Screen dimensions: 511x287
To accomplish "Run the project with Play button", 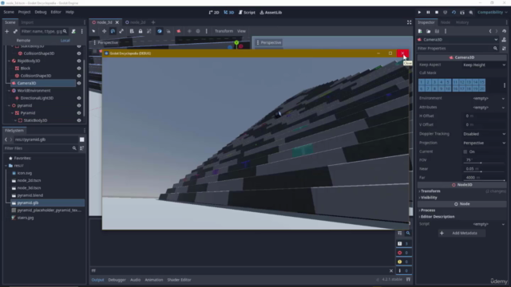I will coord(419,13).
